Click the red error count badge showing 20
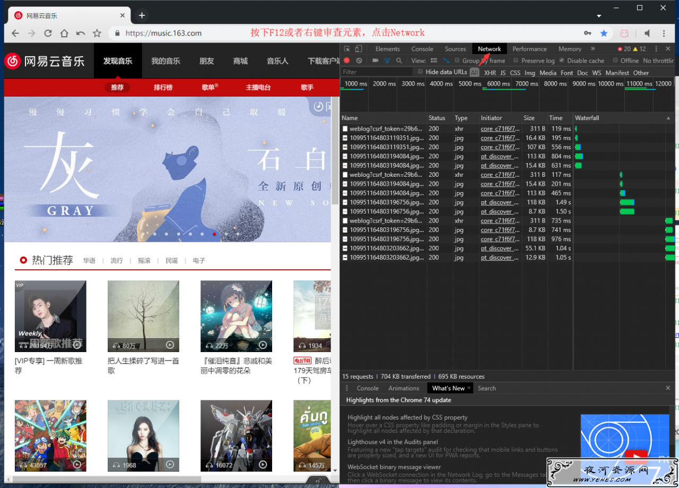679x488 pixels. pyautogui.click(x=624, y=49)
